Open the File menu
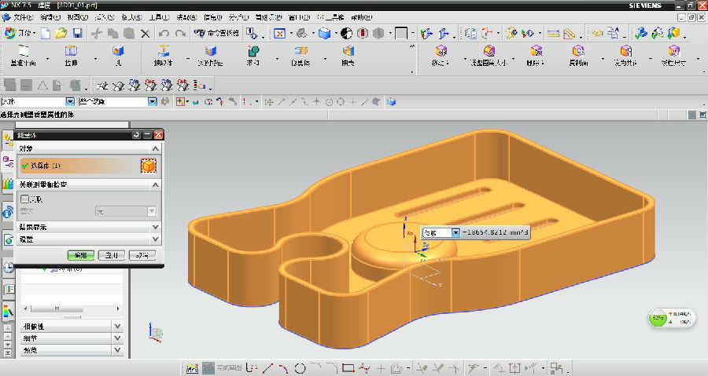The height and width of the screenshot is (376, 708). coord(23,16)
